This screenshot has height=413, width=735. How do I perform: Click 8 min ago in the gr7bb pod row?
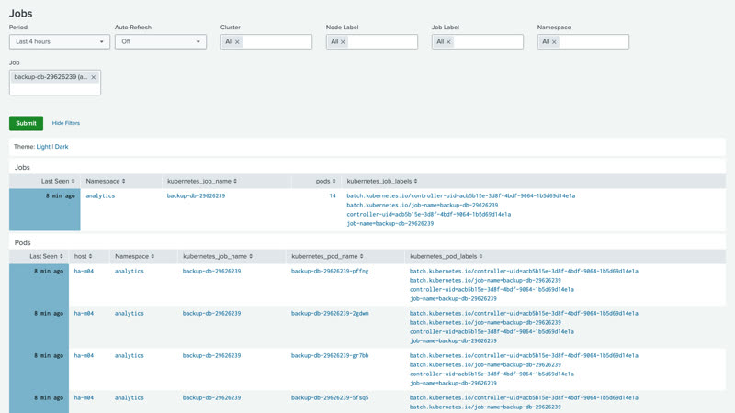point(49,356)
